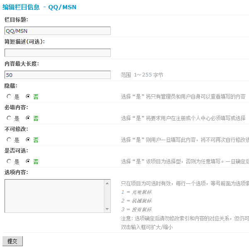The width and height of the screenshot is (249, 247).
Task: Click the heading 编辑栏目信息 - QQ/MSN
Action: tap(39, 7)
